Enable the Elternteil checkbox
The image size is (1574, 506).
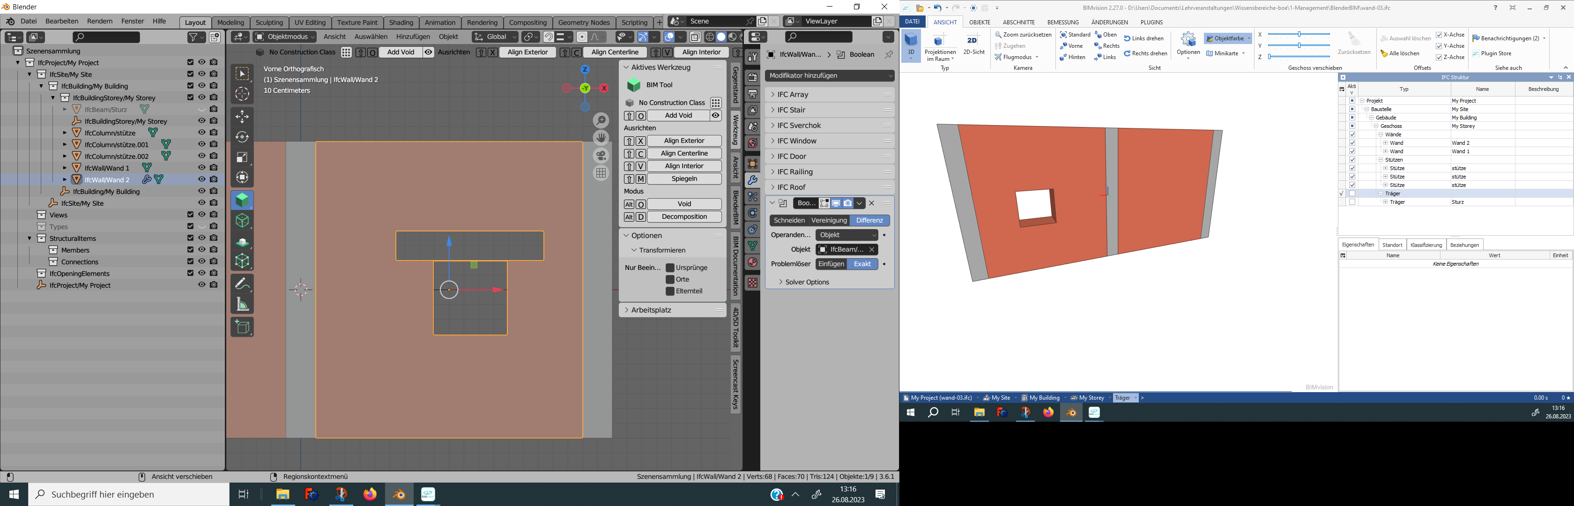670,291
